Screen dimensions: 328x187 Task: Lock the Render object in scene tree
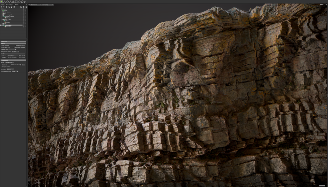coord(24,11)
